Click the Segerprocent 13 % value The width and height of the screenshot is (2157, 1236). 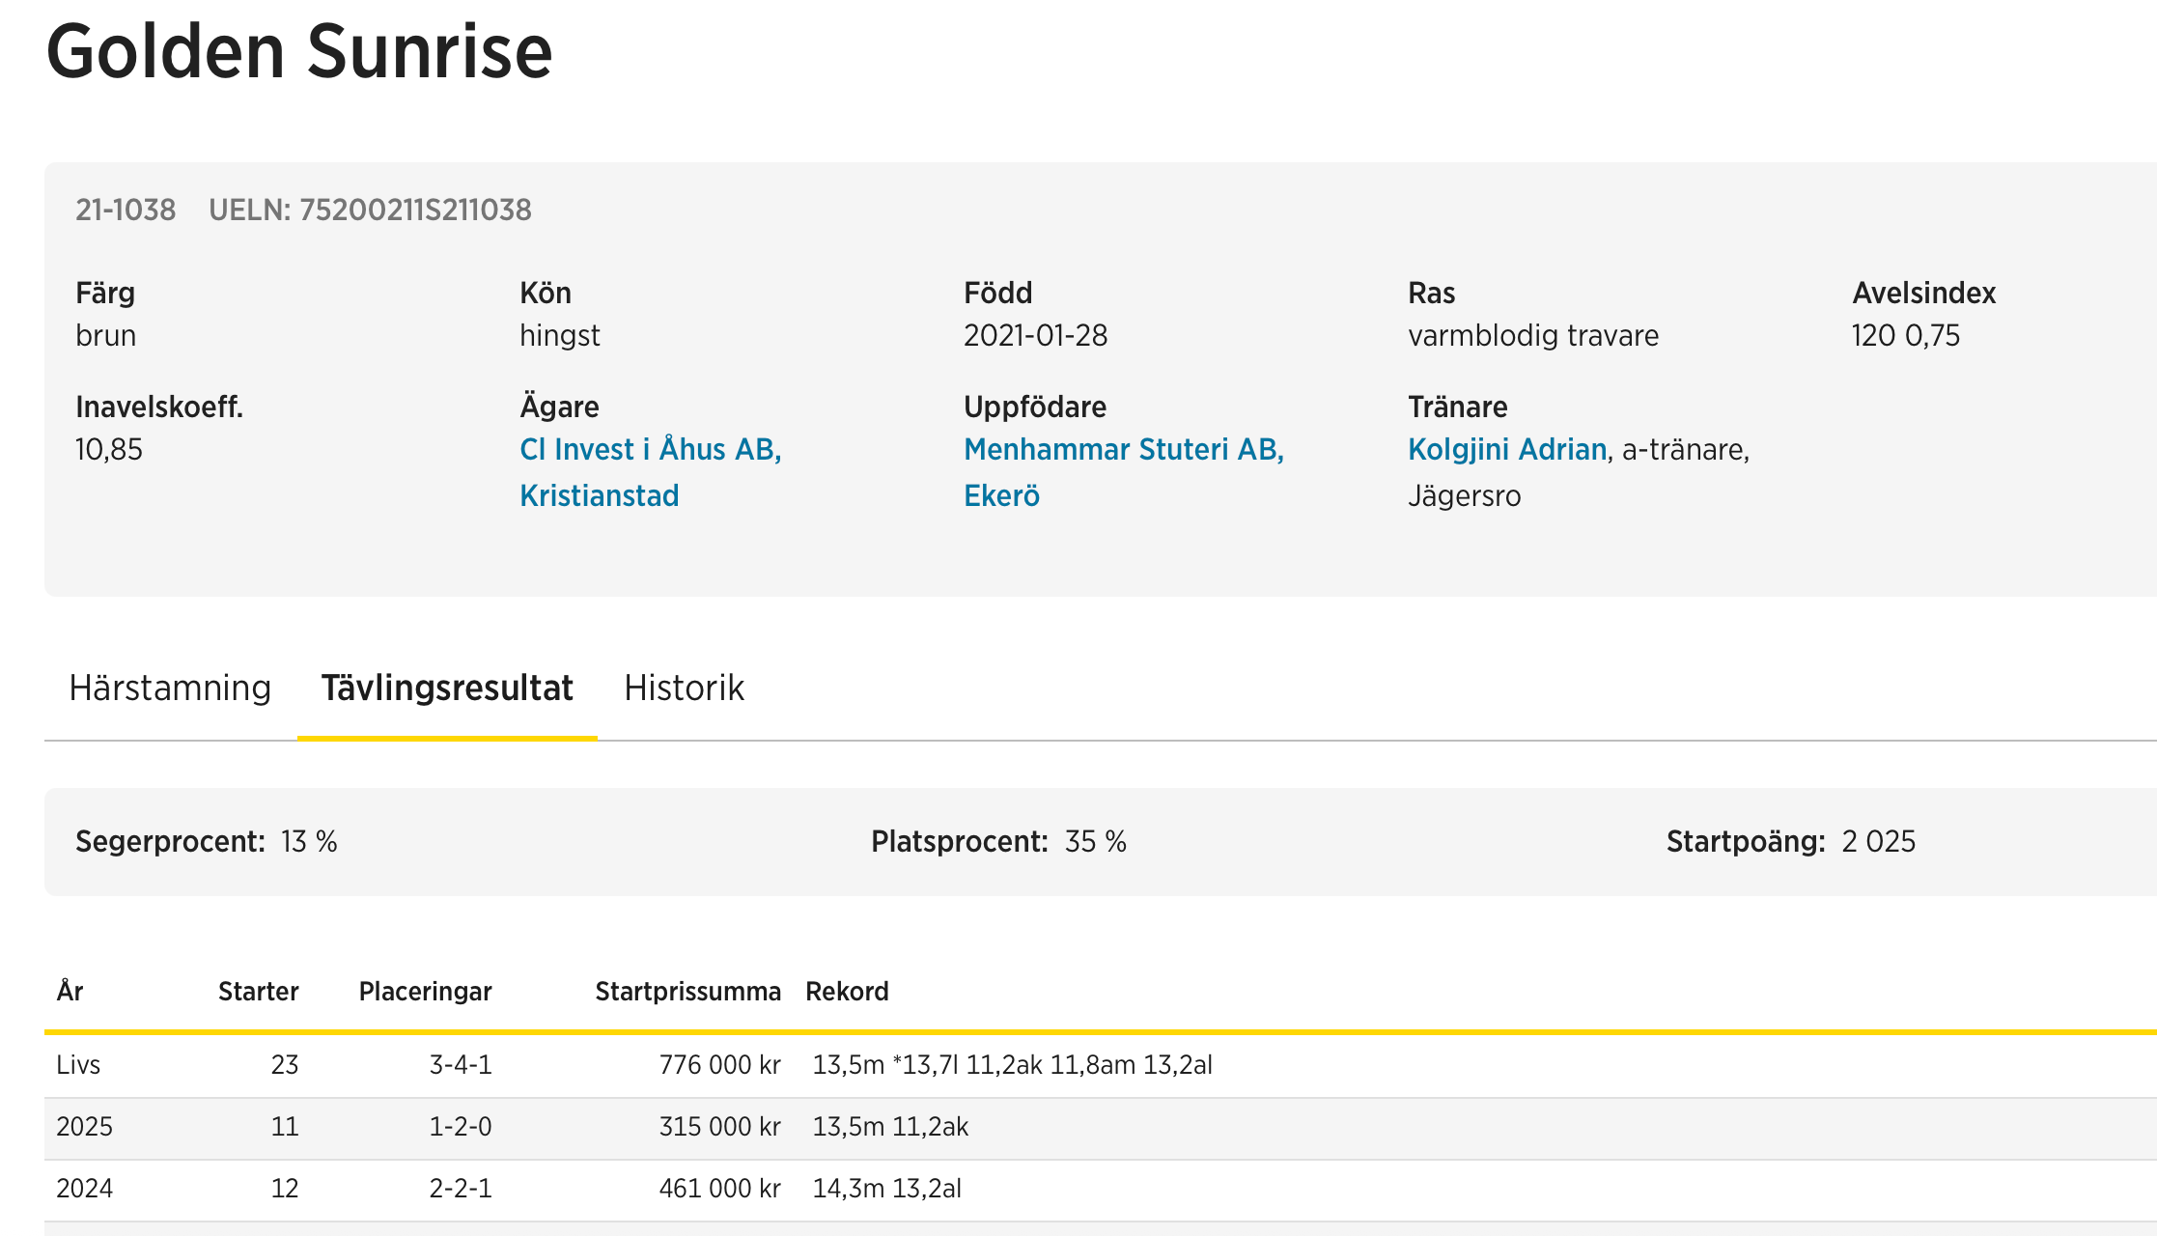click(309, 842)
